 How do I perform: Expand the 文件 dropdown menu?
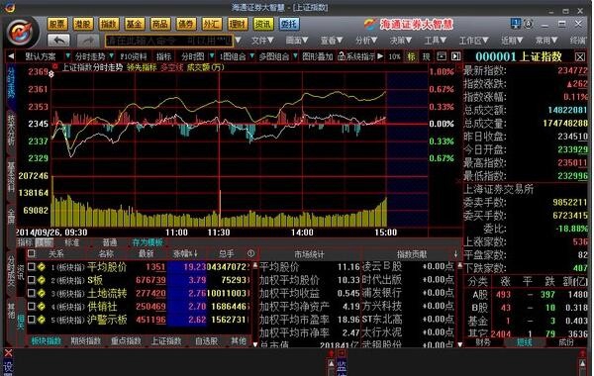[262, 41]
